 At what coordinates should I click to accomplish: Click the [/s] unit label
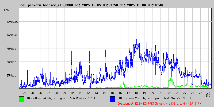[7, 10]
